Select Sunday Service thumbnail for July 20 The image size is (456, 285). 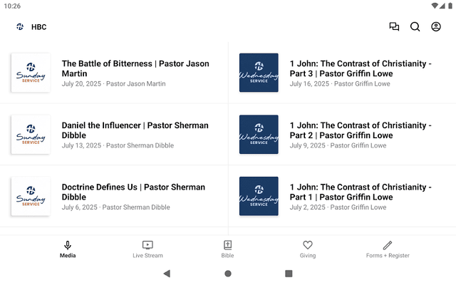click(x=31, y=73)
